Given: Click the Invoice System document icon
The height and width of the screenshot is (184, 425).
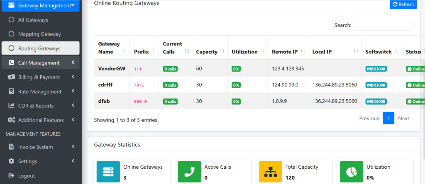Looking at the screenshot, I should pos(11,147).
